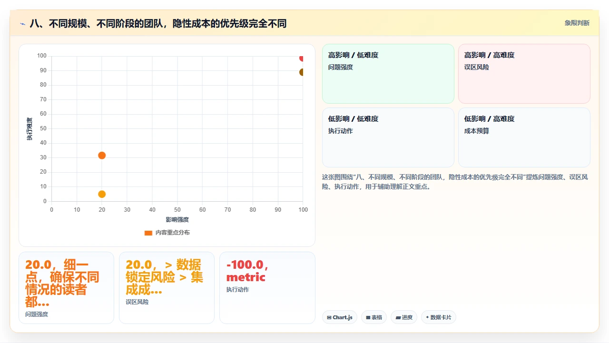Open the 低影响 / 低难度 quadrant card
The image size is (609, 343).
point(388,137)
